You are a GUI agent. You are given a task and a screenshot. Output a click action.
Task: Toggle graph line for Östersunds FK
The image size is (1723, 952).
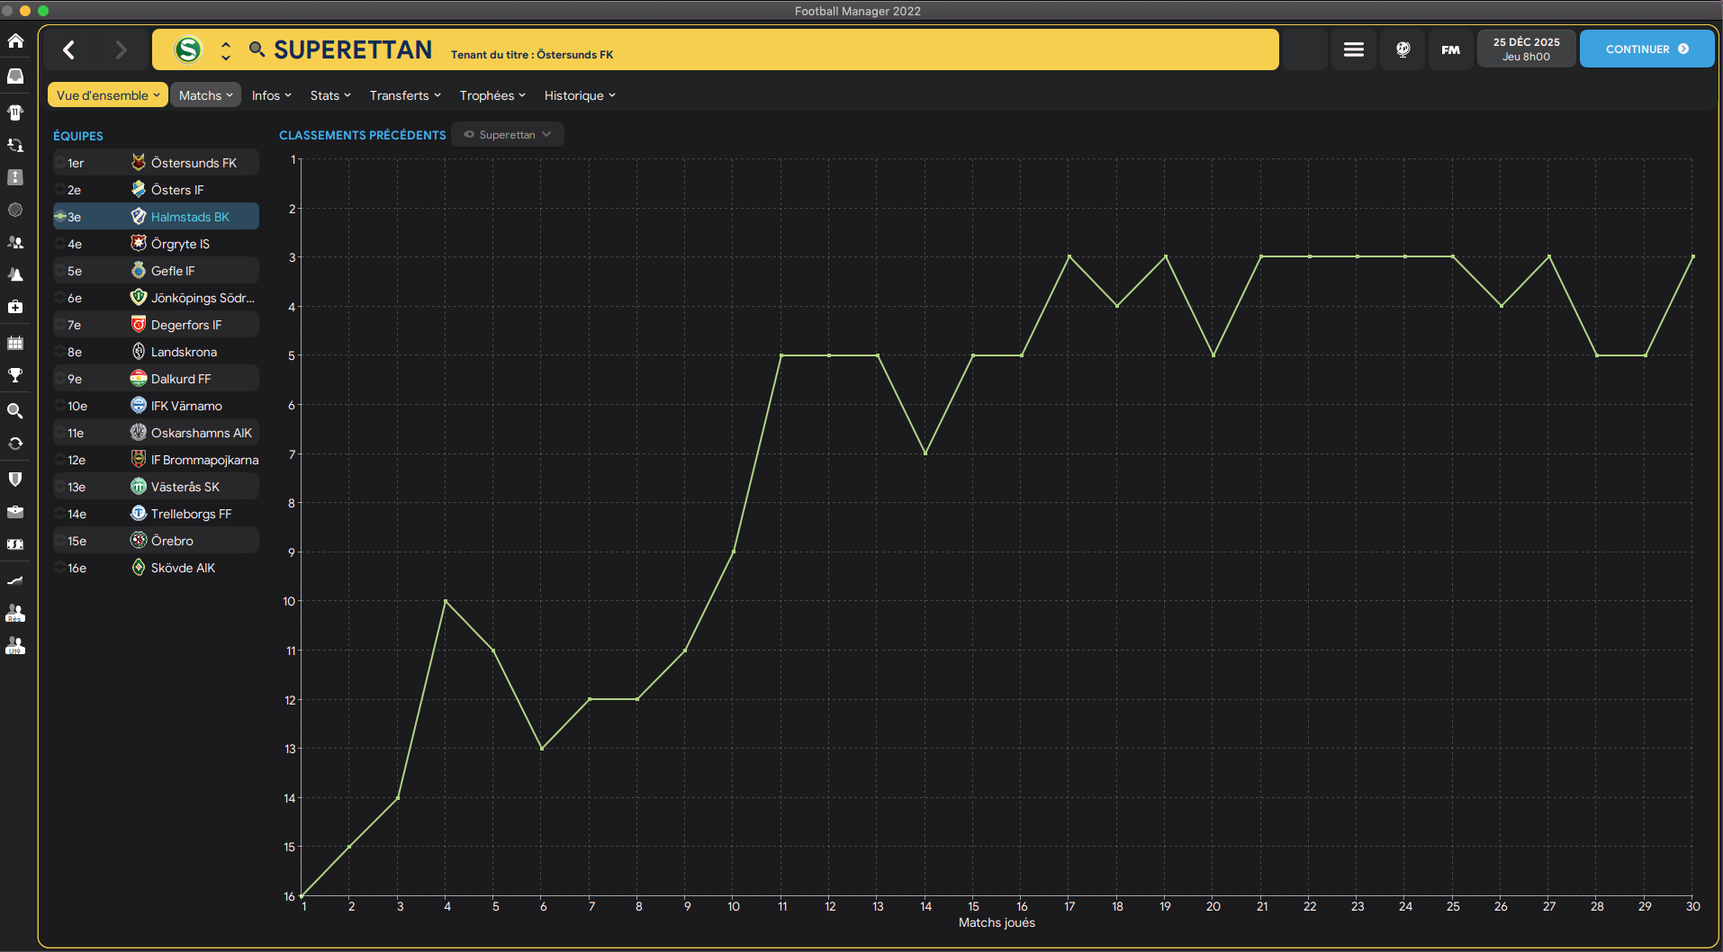click(x=59, y=163)
